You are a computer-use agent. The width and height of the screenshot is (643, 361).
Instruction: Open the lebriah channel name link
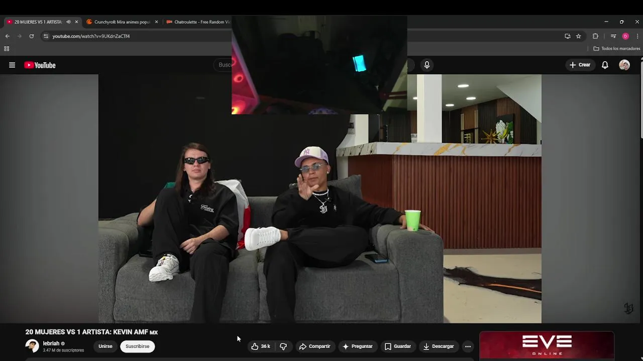(51, 343)
